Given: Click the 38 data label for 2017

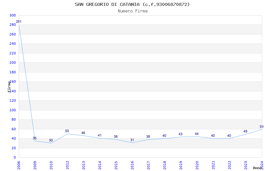Looking at the screenshot, I should click(148, 136).
